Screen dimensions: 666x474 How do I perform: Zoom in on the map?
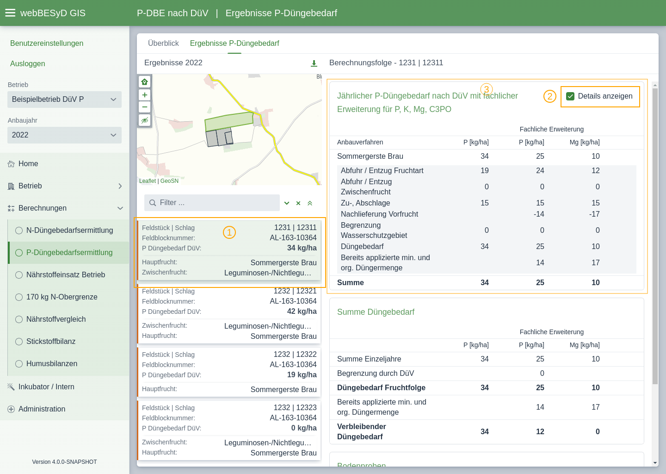(x=145, y=95)
